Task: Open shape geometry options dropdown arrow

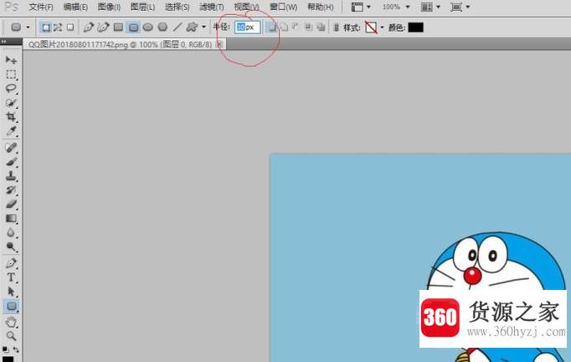Action: [203, 27]
